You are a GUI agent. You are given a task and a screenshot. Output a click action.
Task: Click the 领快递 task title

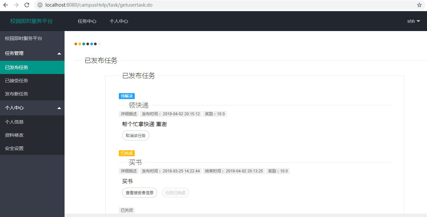pos(139,105)
